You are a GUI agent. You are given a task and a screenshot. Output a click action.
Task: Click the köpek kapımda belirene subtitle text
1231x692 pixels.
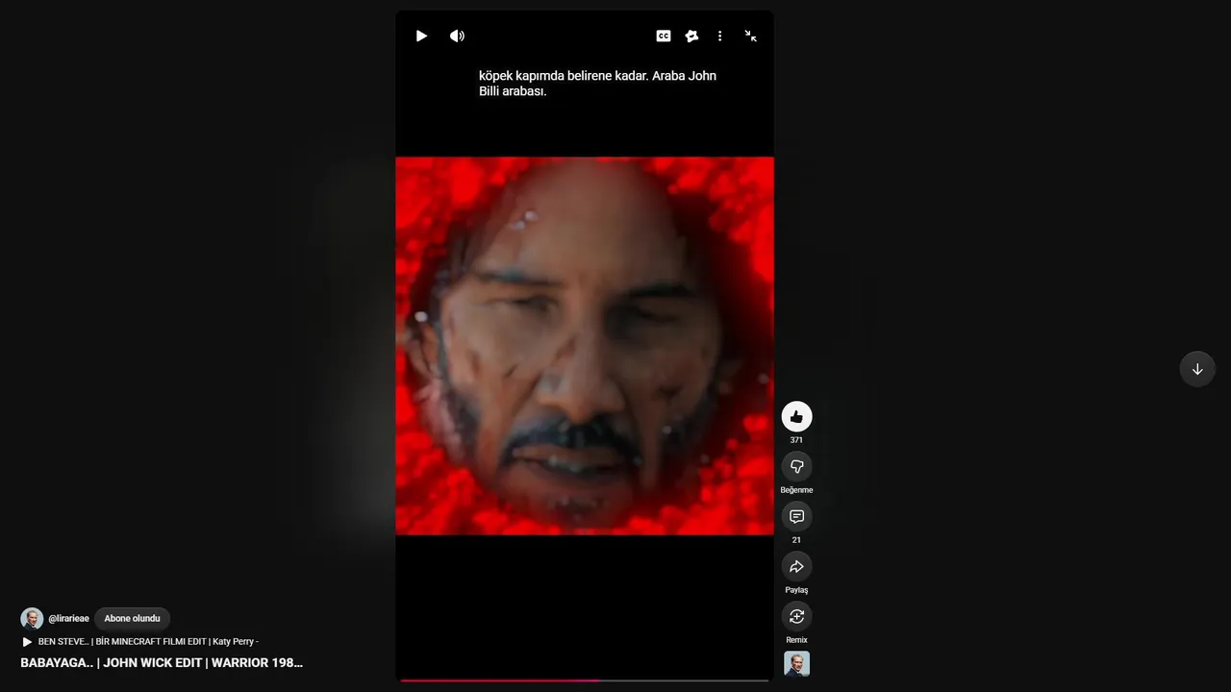click(x=597, y=84)
